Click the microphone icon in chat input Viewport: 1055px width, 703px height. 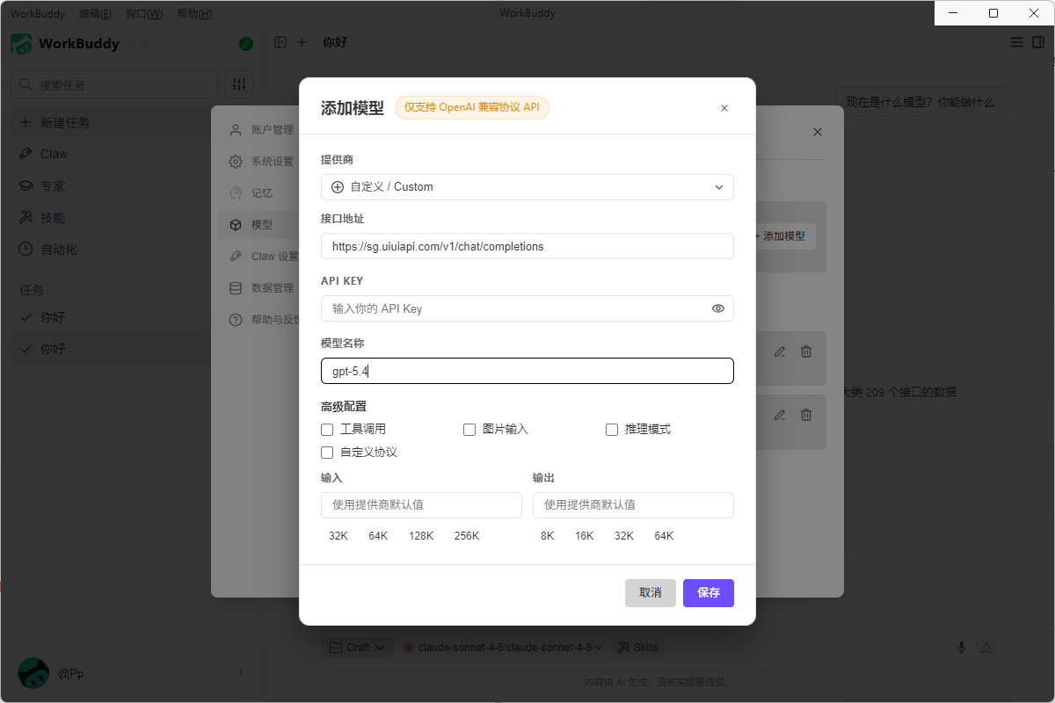(962, 648)
